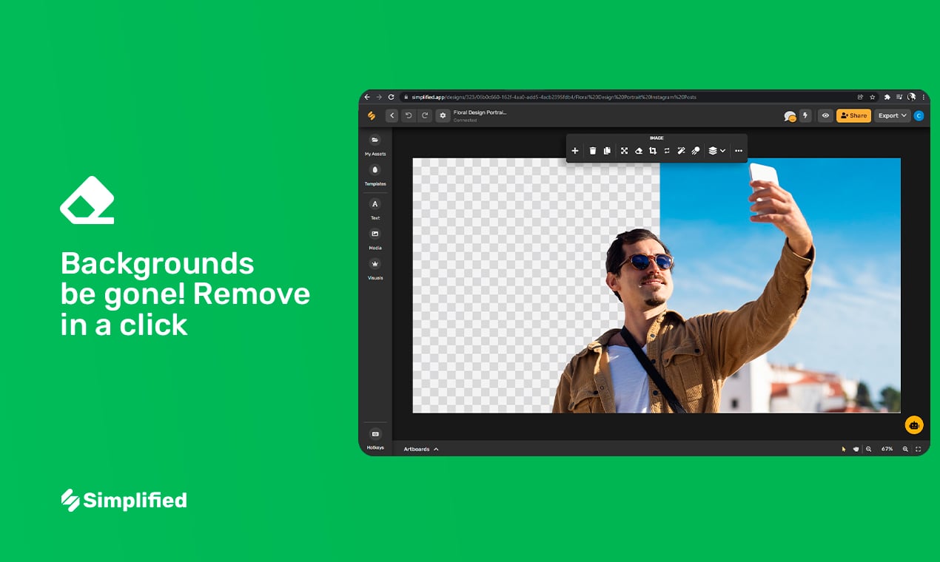Click the orange Share button
Viewport: 940px width, 562px height.
pyautogui.click(x=853, y=116)
